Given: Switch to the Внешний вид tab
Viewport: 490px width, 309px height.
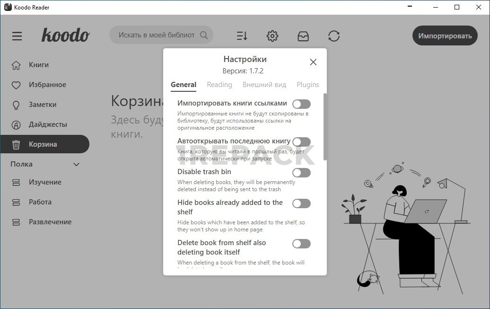Looking at the screenshot, I should (264, 85).
